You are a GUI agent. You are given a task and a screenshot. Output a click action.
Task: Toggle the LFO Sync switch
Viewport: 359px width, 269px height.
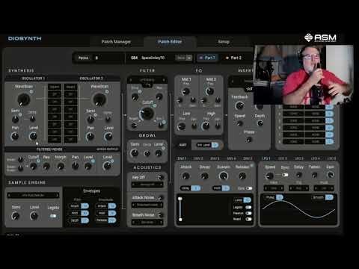click(x=285, y=175)
